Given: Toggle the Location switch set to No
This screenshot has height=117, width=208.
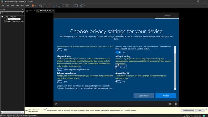Looking at the screenshot, I should 59,50.
